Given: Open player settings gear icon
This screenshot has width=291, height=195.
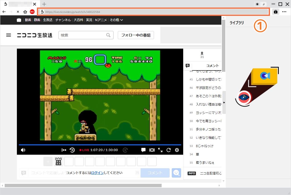Looking at the screenshot, I should (x=177, y=150).
